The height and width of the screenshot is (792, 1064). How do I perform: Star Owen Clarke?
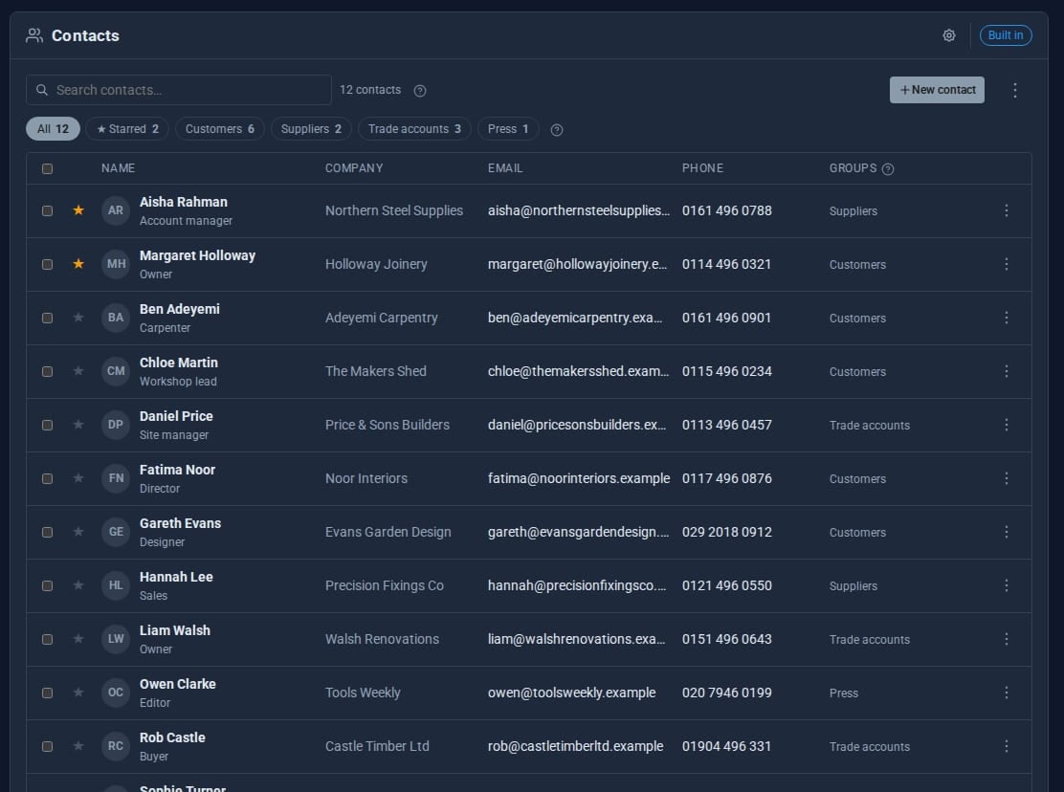pos(78,693)
